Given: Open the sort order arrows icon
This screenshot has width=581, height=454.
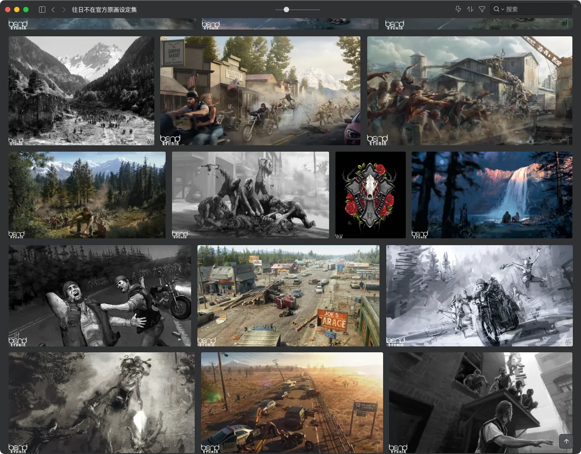Looking at the screenshot, I should 470,9.
